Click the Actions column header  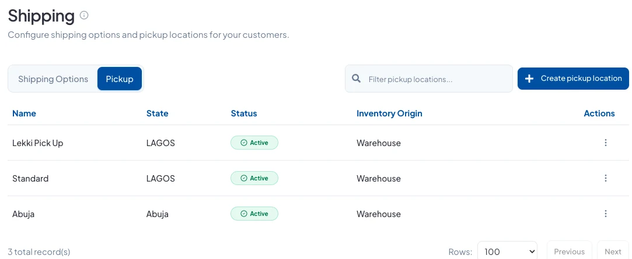pos(599,113)
